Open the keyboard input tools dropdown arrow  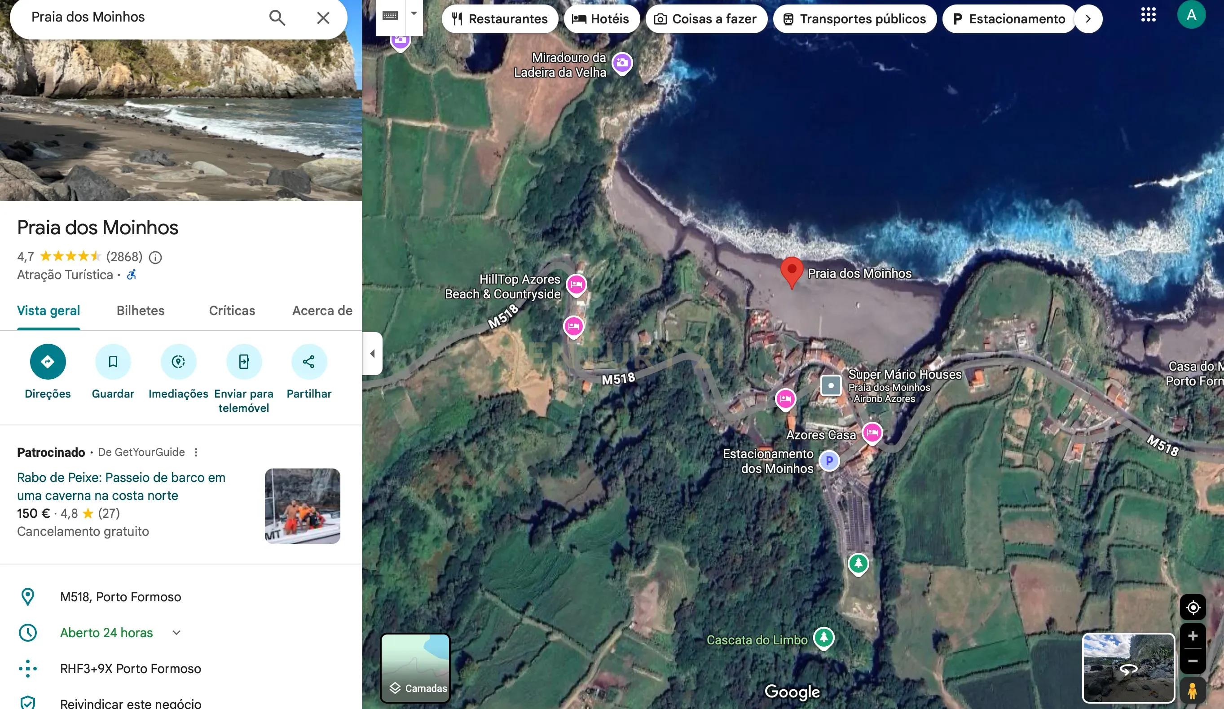tap(414, 13)
